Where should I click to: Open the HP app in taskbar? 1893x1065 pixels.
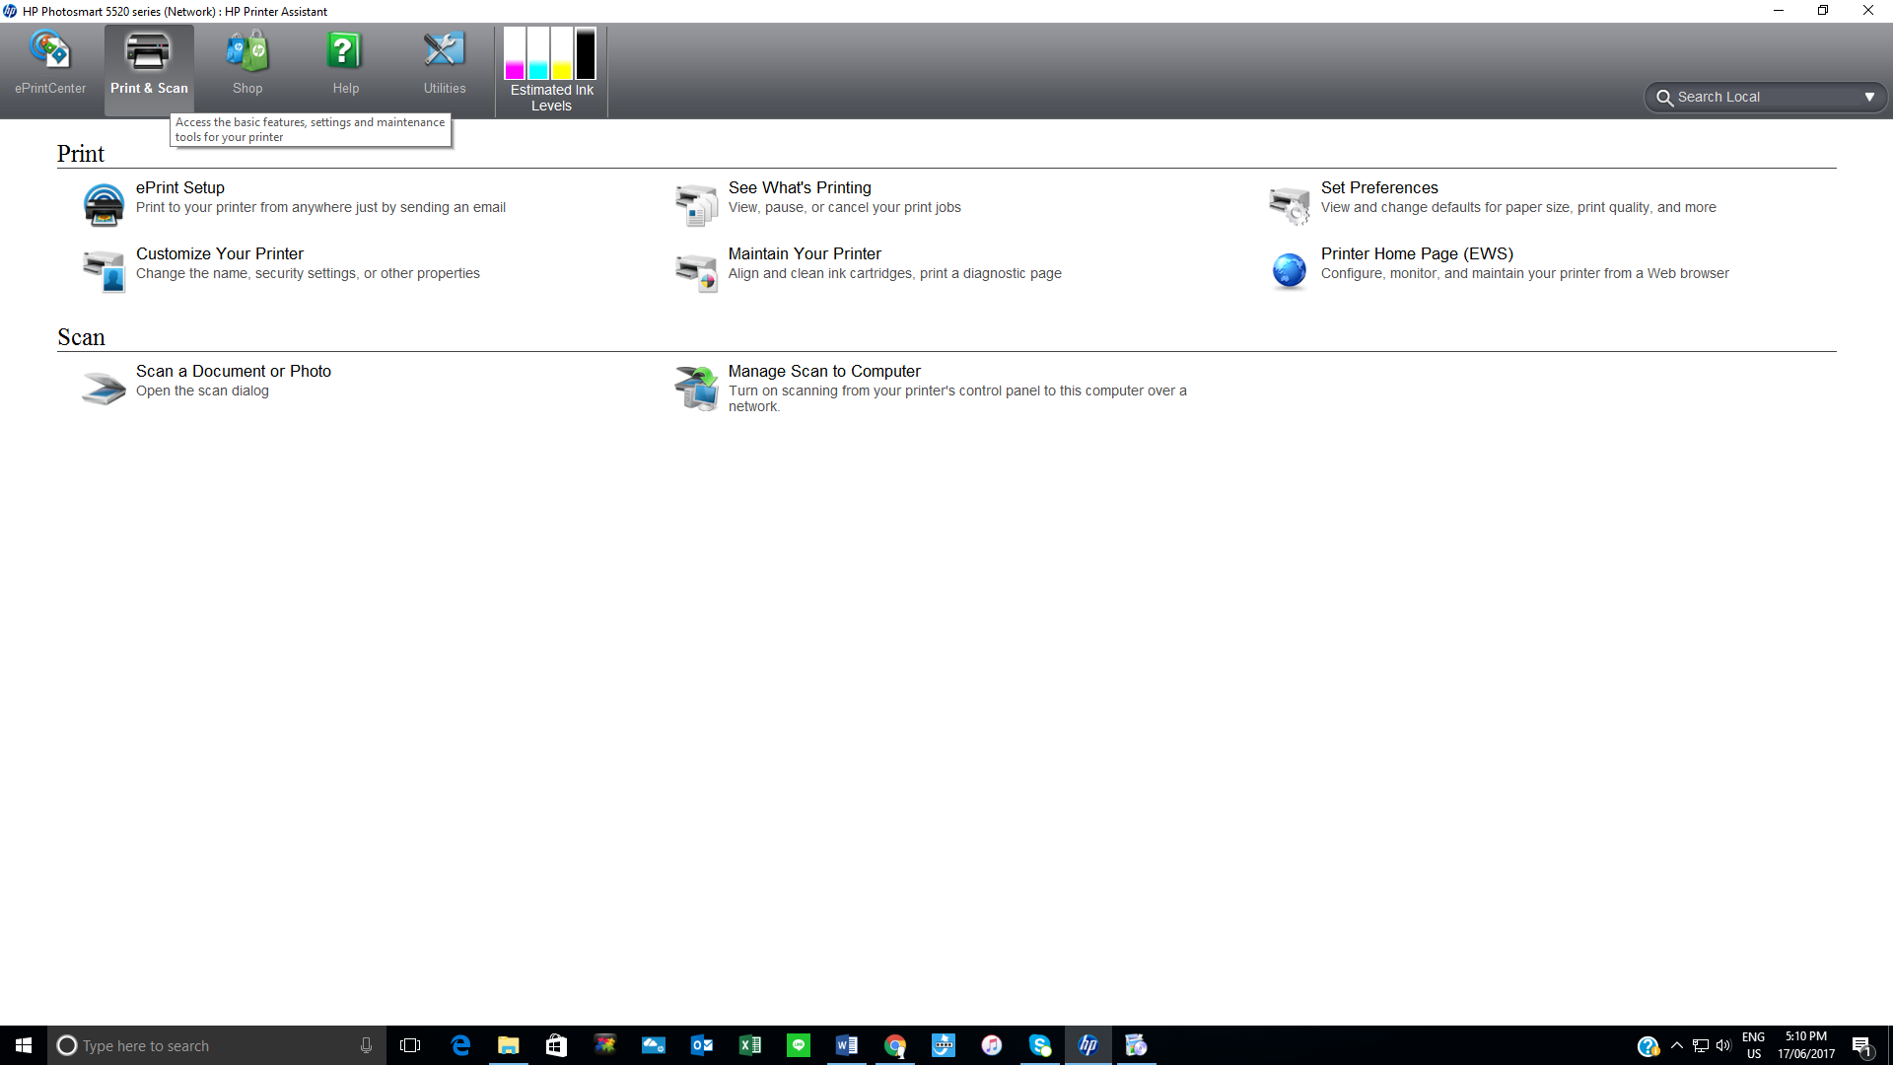pyautogui.click(x=1087, y=1045)
